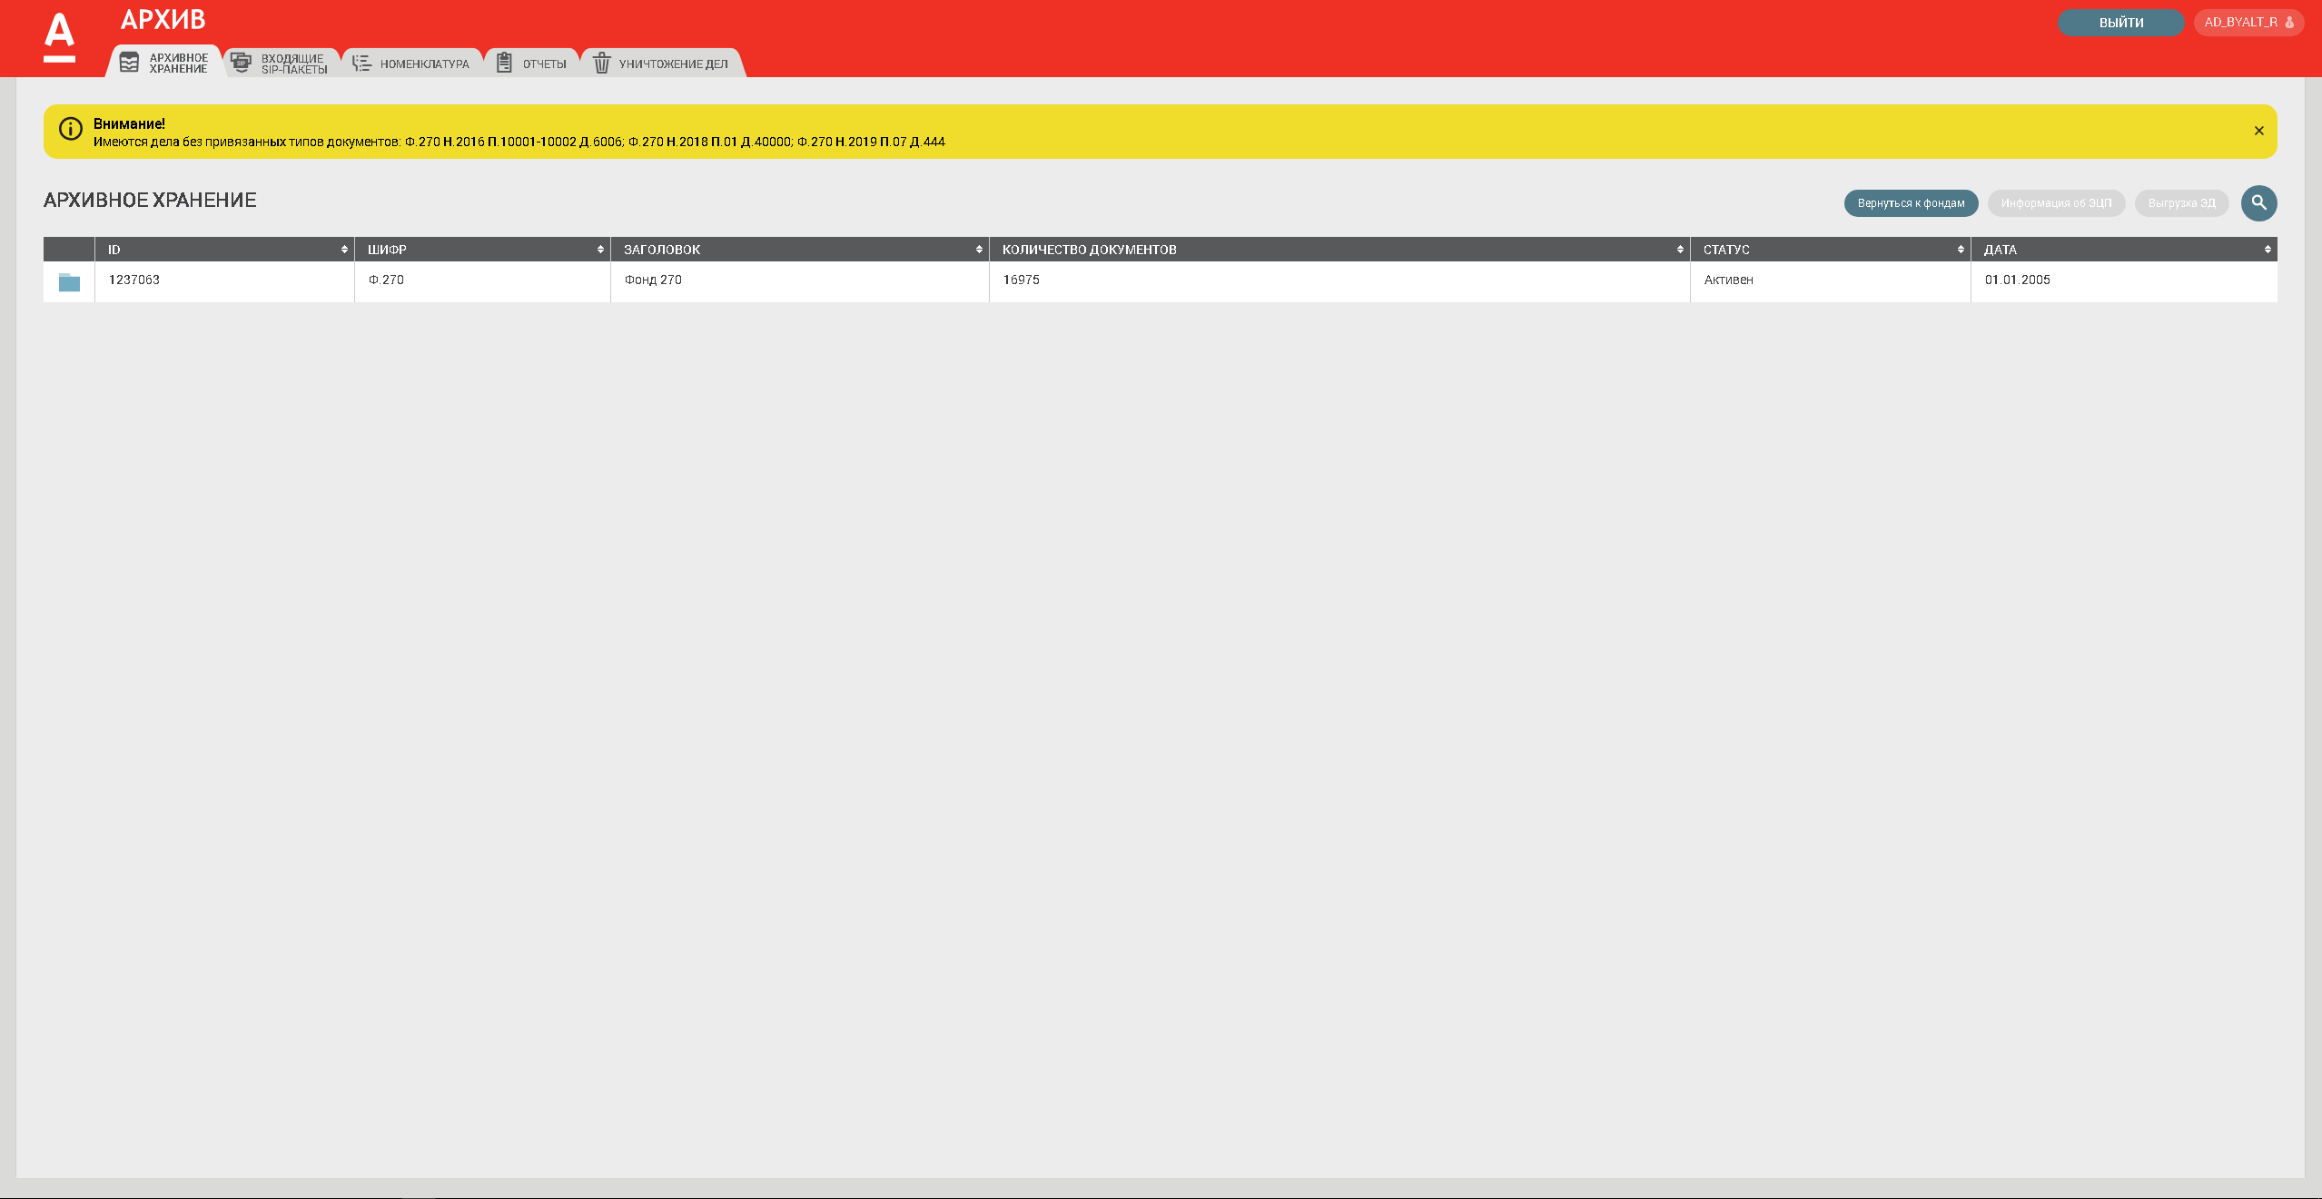2322x1199 pixels.
Task: Click the warning info icon in the banner
Action: pyautogui.click(x=70, y=130)
